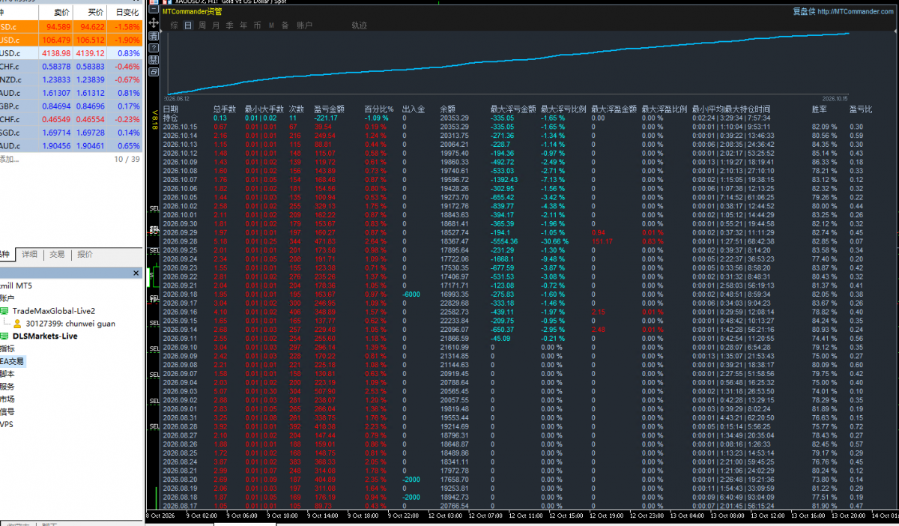The height and width of the screenshot is (526, 899).
Task: Switch to 周 weekly period tab
Action: 202,25
